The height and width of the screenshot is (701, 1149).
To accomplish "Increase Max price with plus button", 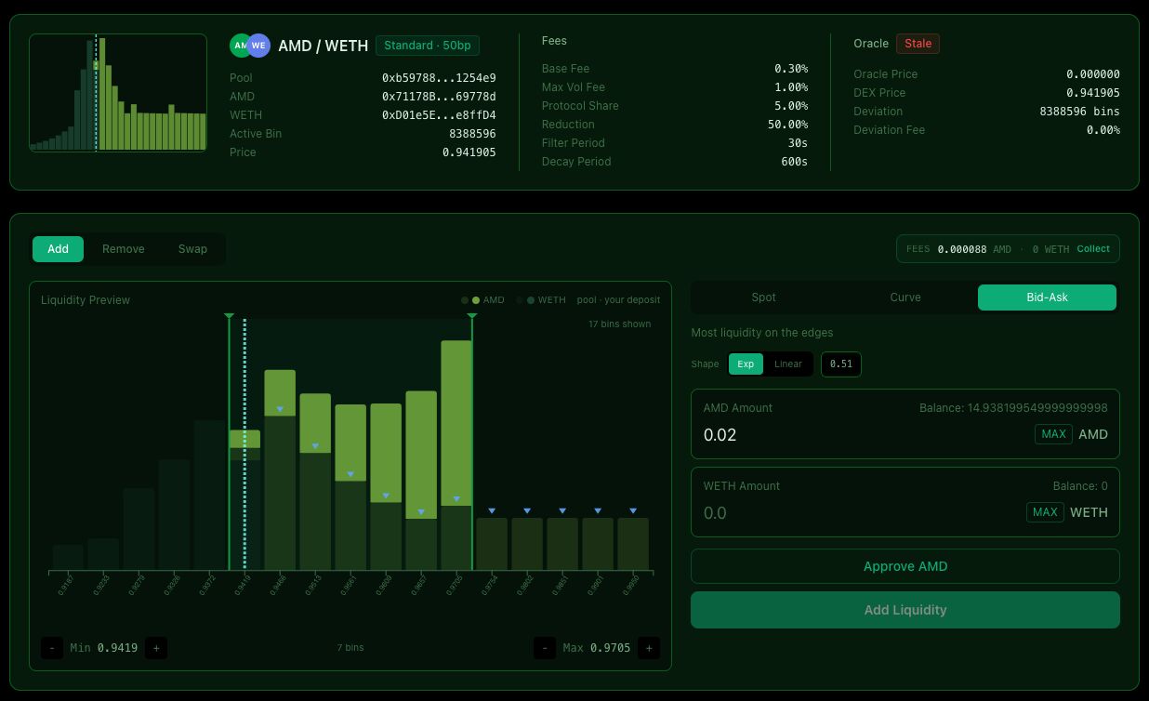I will click(x=649, y=648).
